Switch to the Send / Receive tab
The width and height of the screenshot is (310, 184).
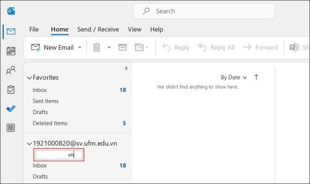98,29
